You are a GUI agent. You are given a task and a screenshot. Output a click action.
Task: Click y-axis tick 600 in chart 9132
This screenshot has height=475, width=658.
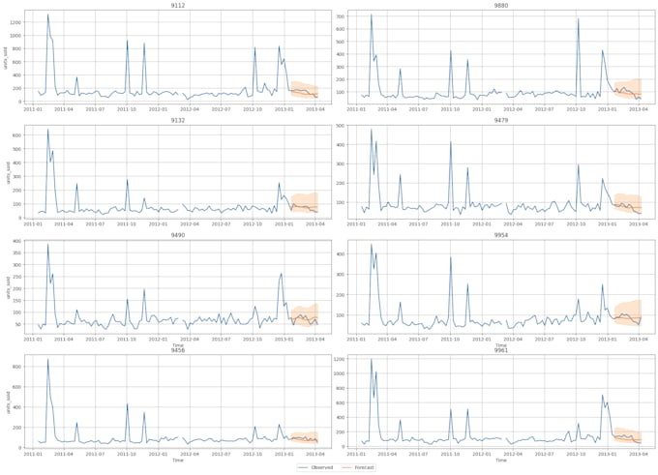pyautogui.click(x=16, y=135)
